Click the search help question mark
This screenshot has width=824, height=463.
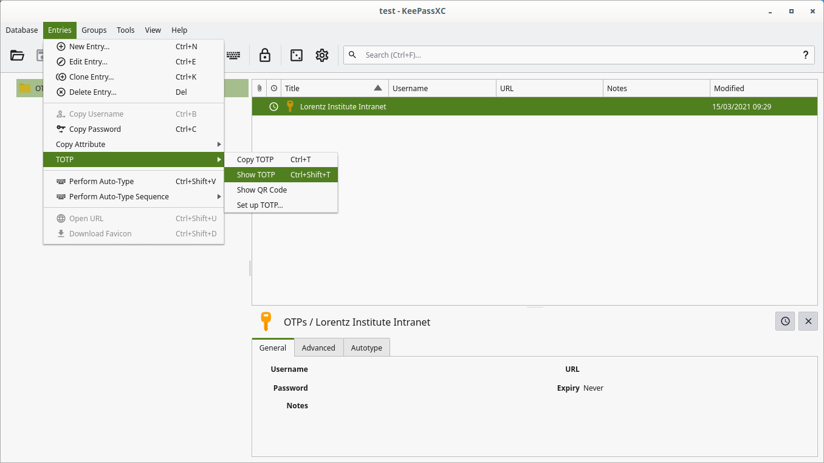(806, 55)
